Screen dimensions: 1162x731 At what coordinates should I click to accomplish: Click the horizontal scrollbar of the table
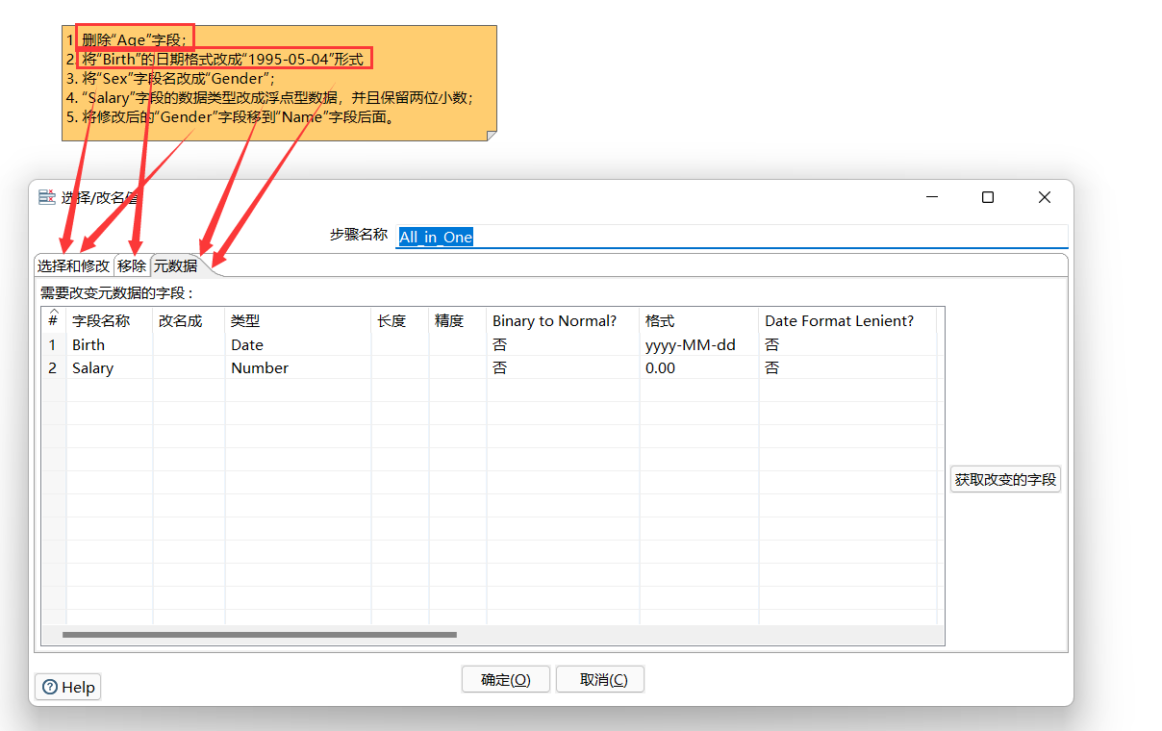tap(260, 635)
